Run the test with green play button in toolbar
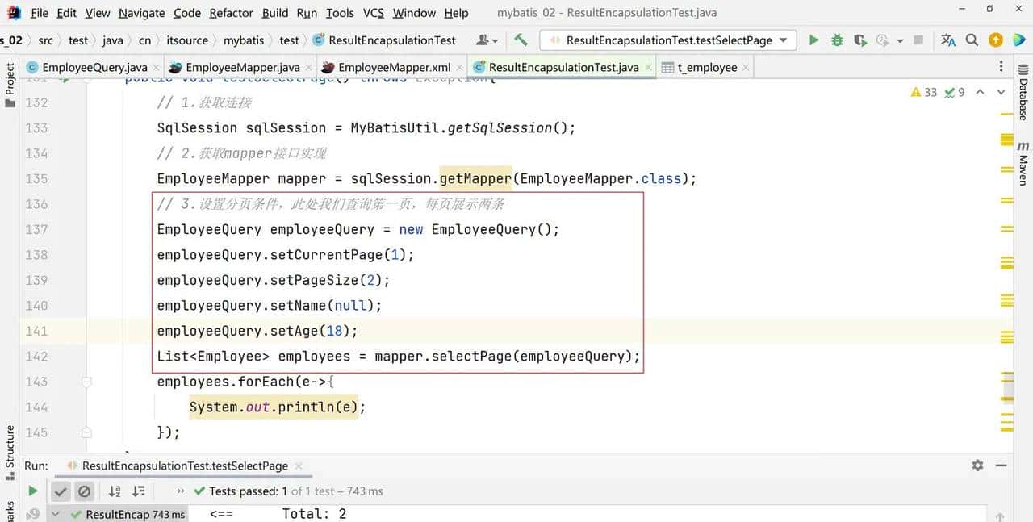This screenshot has height=522, width=1033. (x=813, y=40)
